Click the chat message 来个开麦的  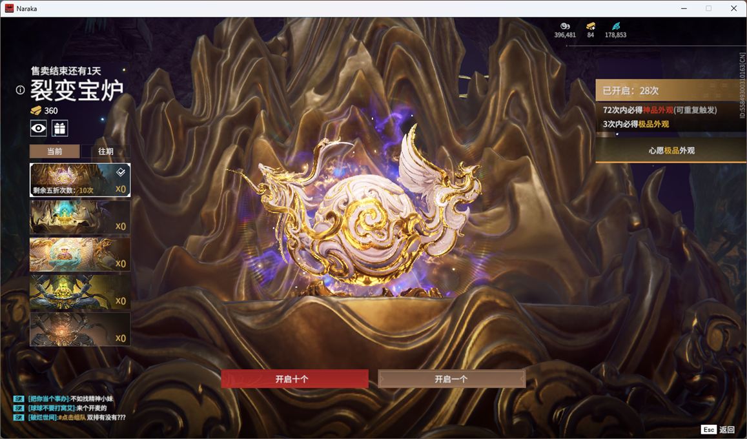pyautogui.click(x=92, y=408)
